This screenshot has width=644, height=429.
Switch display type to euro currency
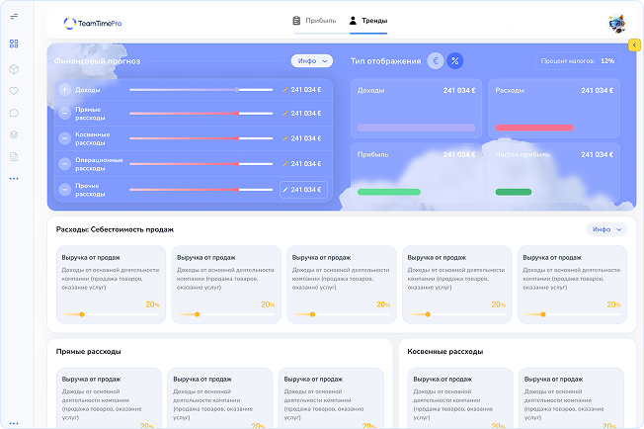[435, 61]
